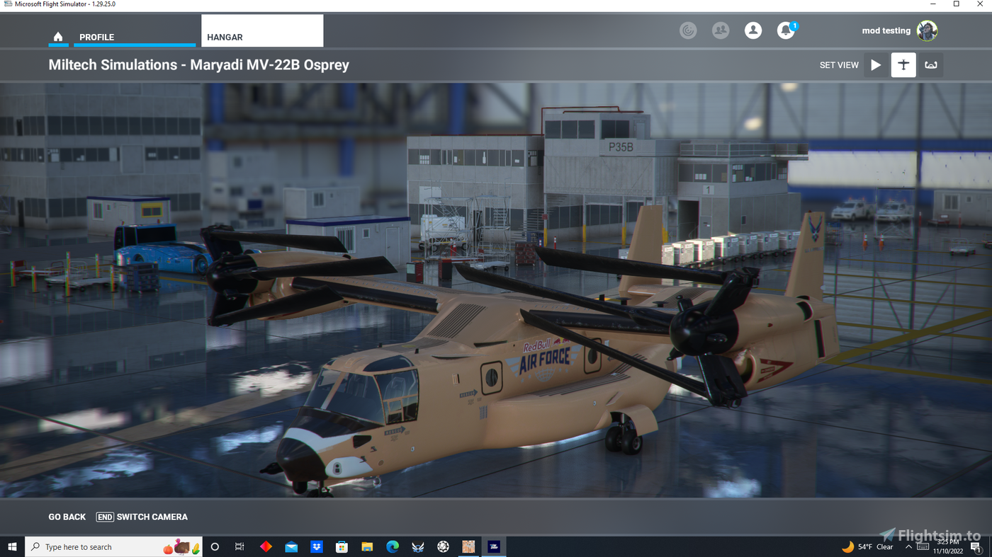The image size is (992, 557).
Task: Open Dropbox from the taskbar
Action: tap(316, 546)
